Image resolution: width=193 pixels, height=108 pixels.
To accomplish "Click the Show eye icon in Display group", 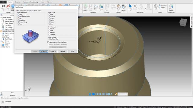I will click(3, 6).
